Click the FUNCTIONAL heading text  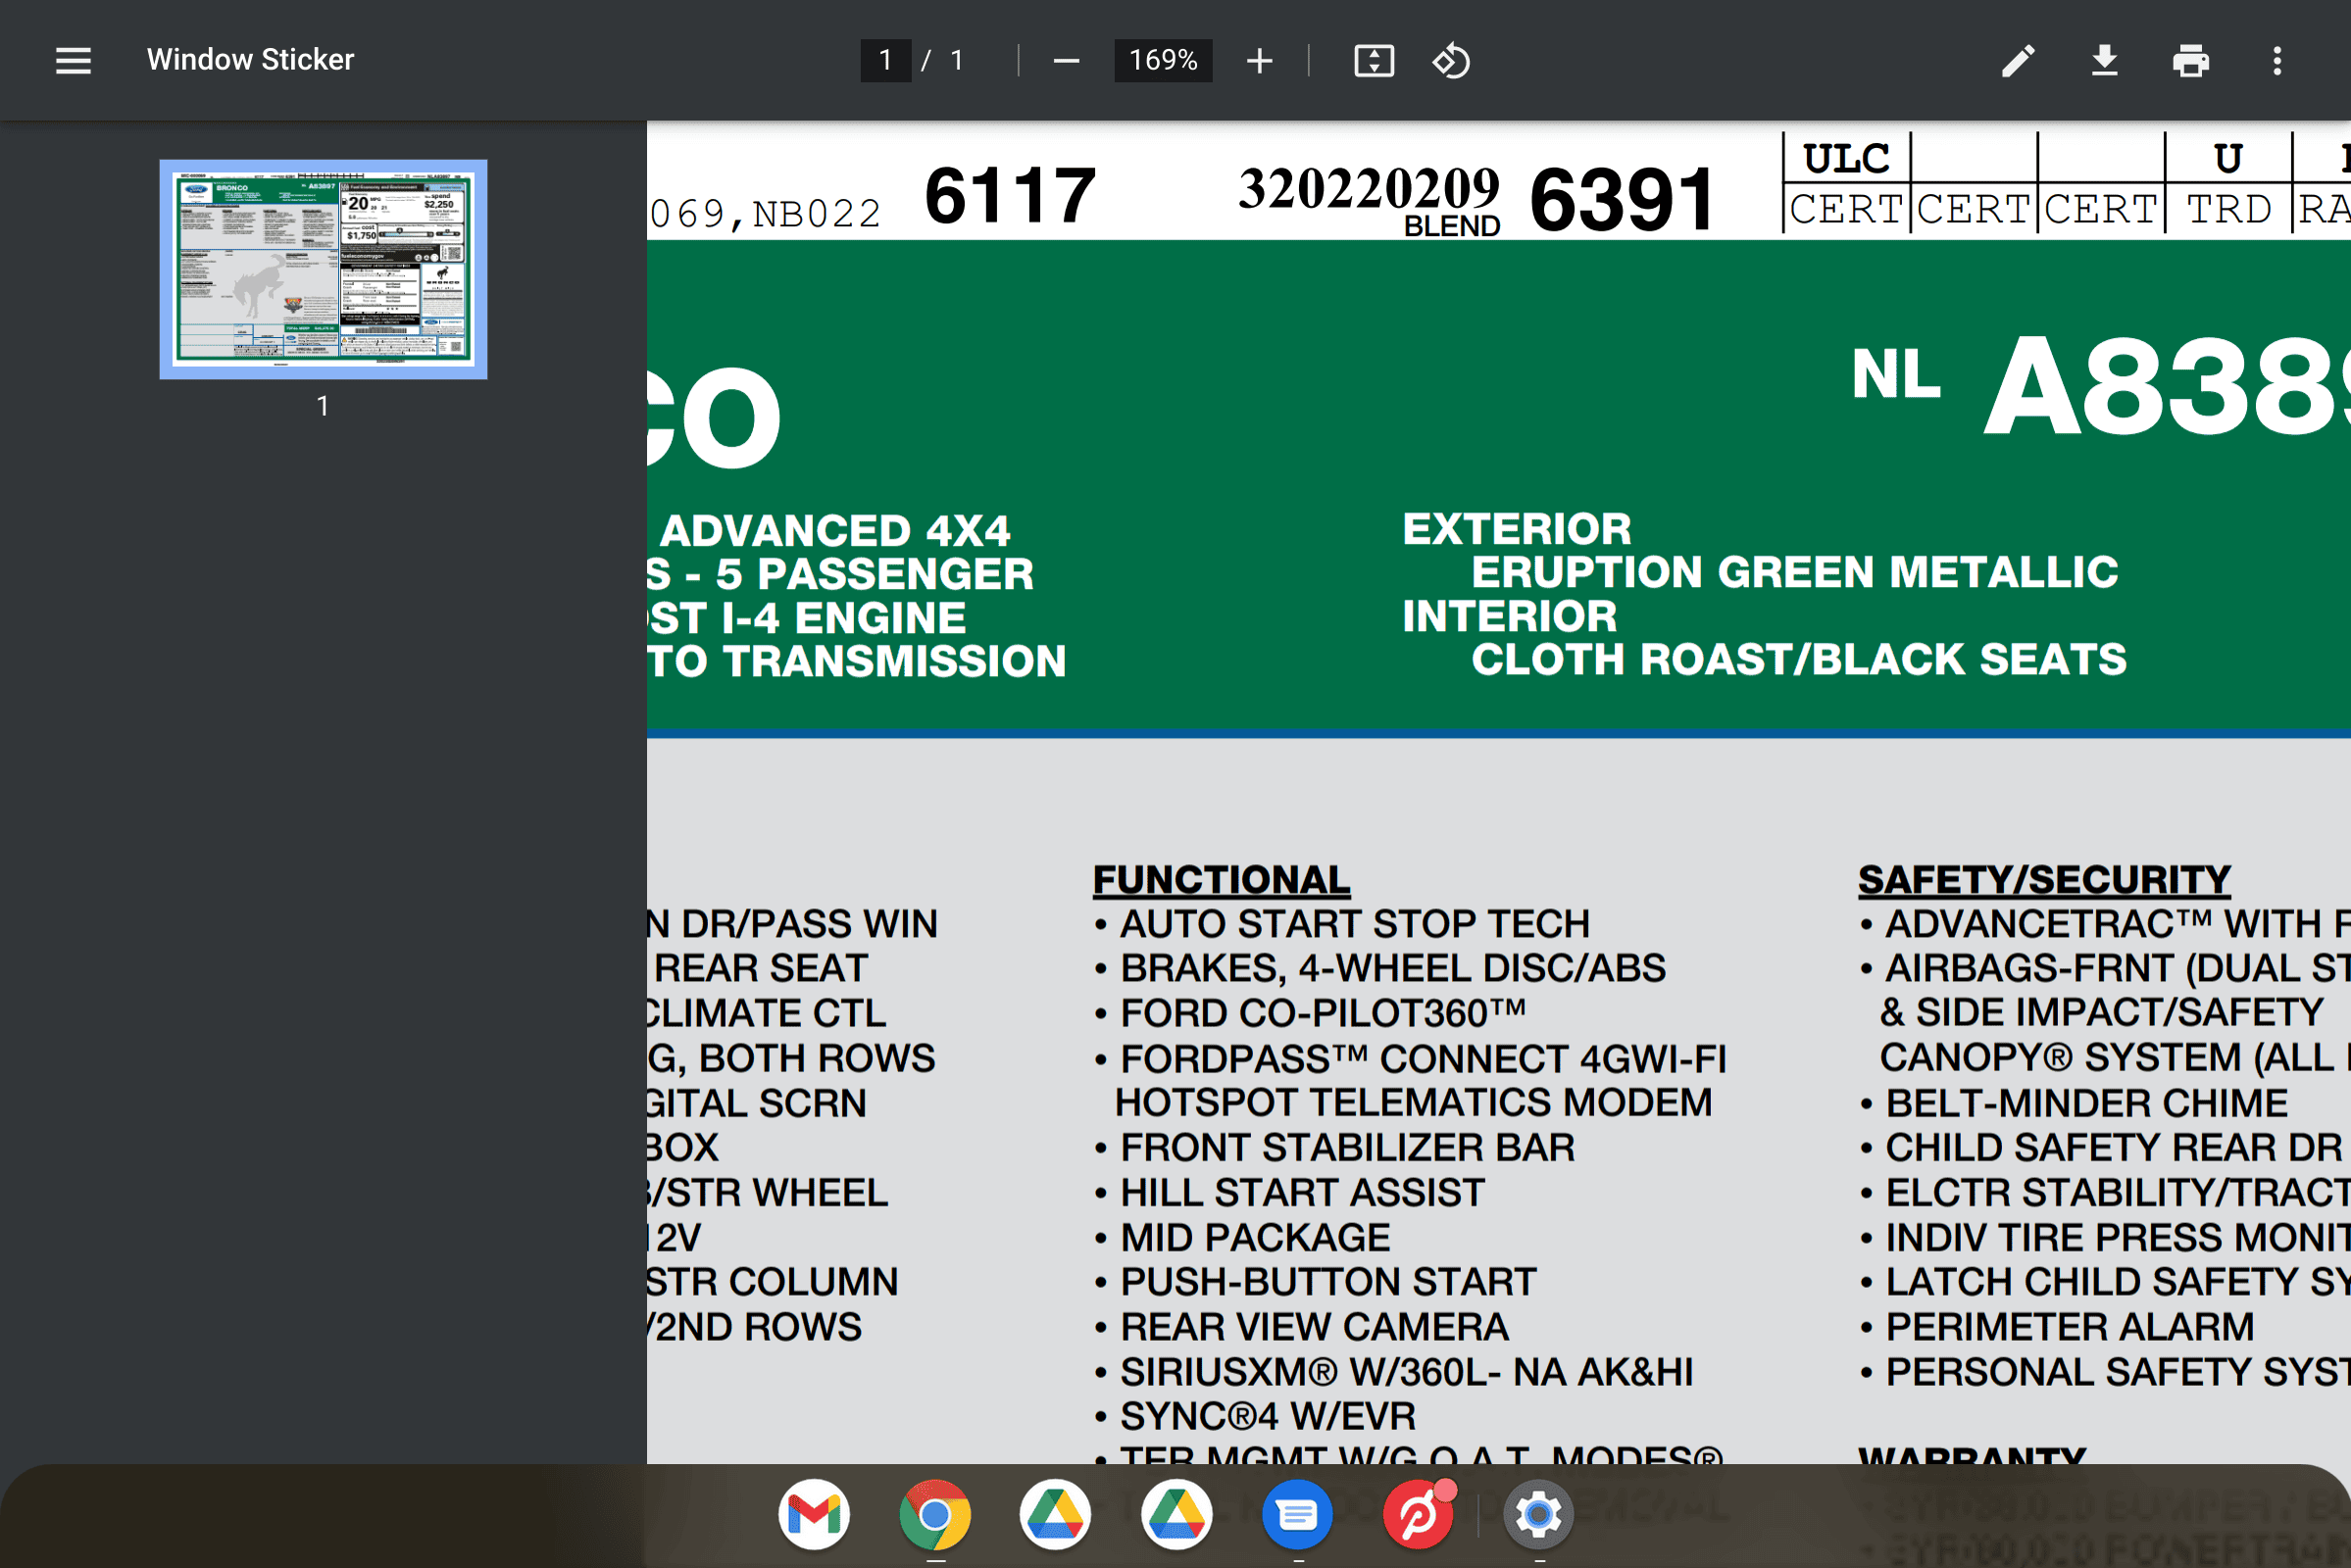(x=1222, y=880)
